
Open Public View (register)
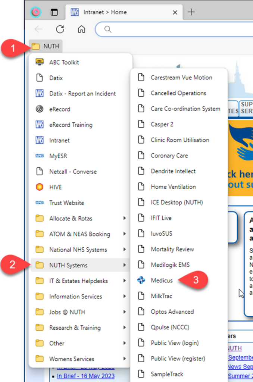179,358
